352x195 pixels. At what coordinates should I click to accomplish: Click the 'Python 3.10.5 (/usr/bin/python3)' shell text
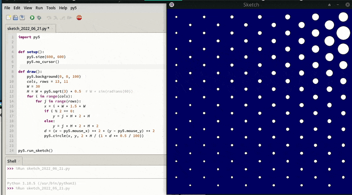coord(41,183)
